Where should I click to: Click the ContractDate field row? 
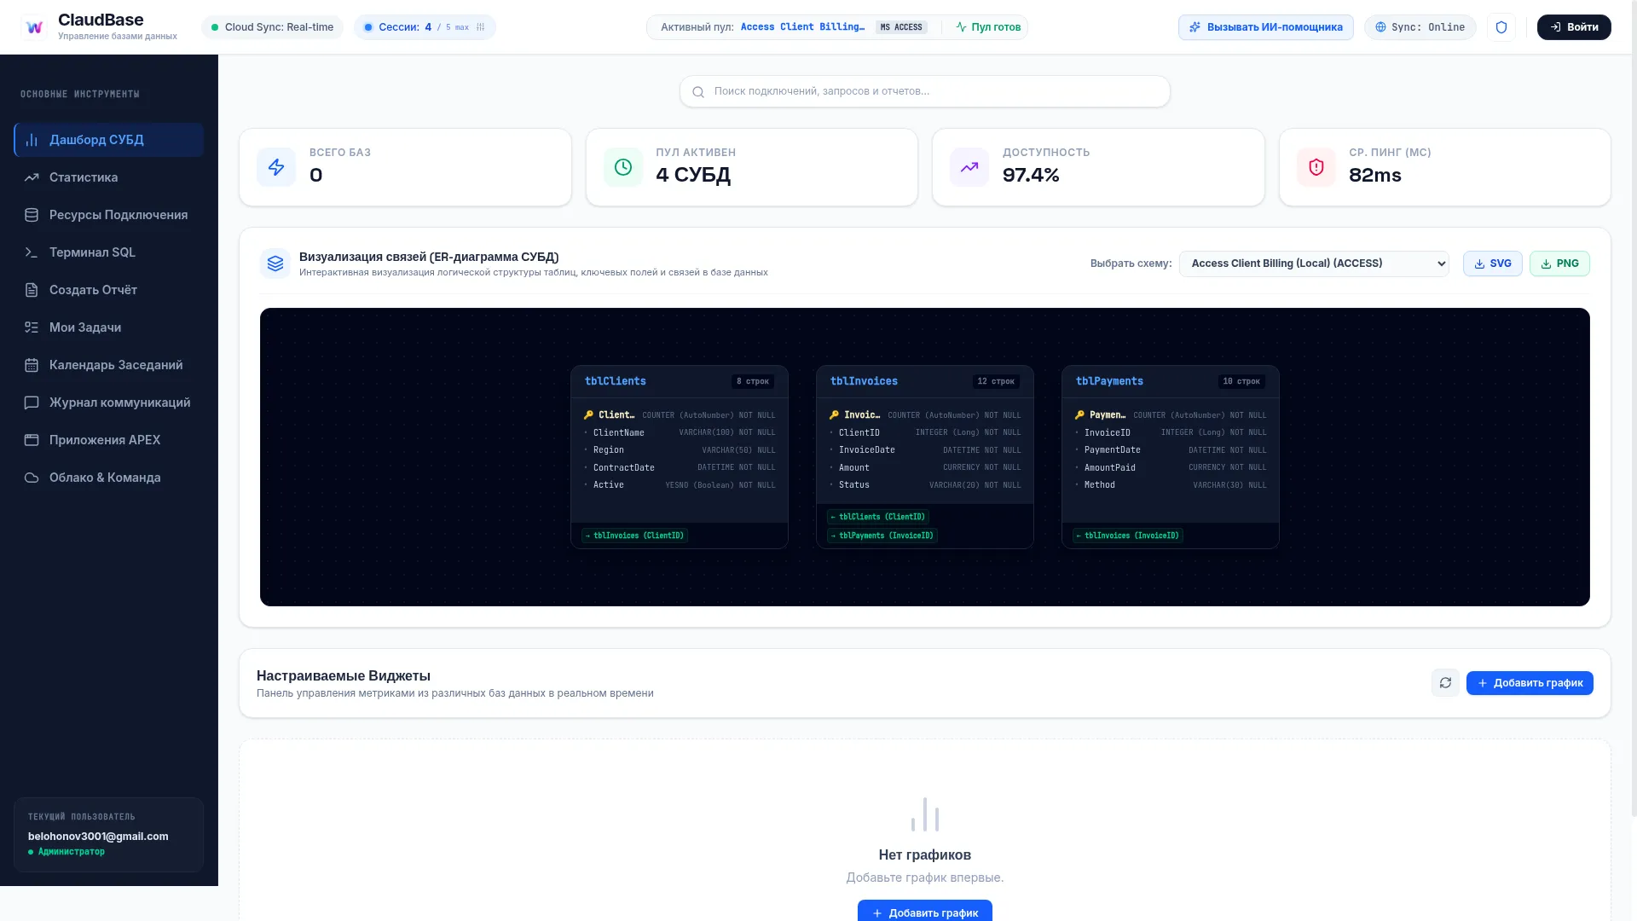[680, 467]
